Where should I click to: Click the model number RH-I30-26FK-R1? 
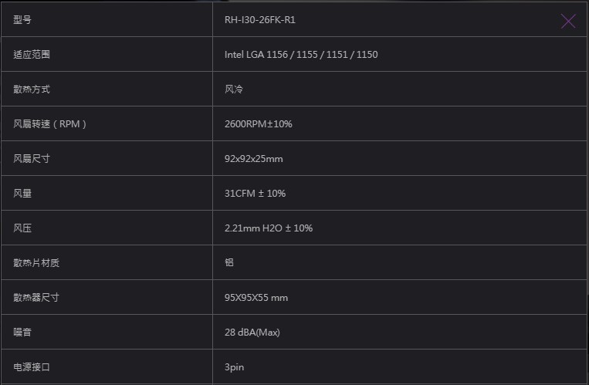(x=260, y=20)
